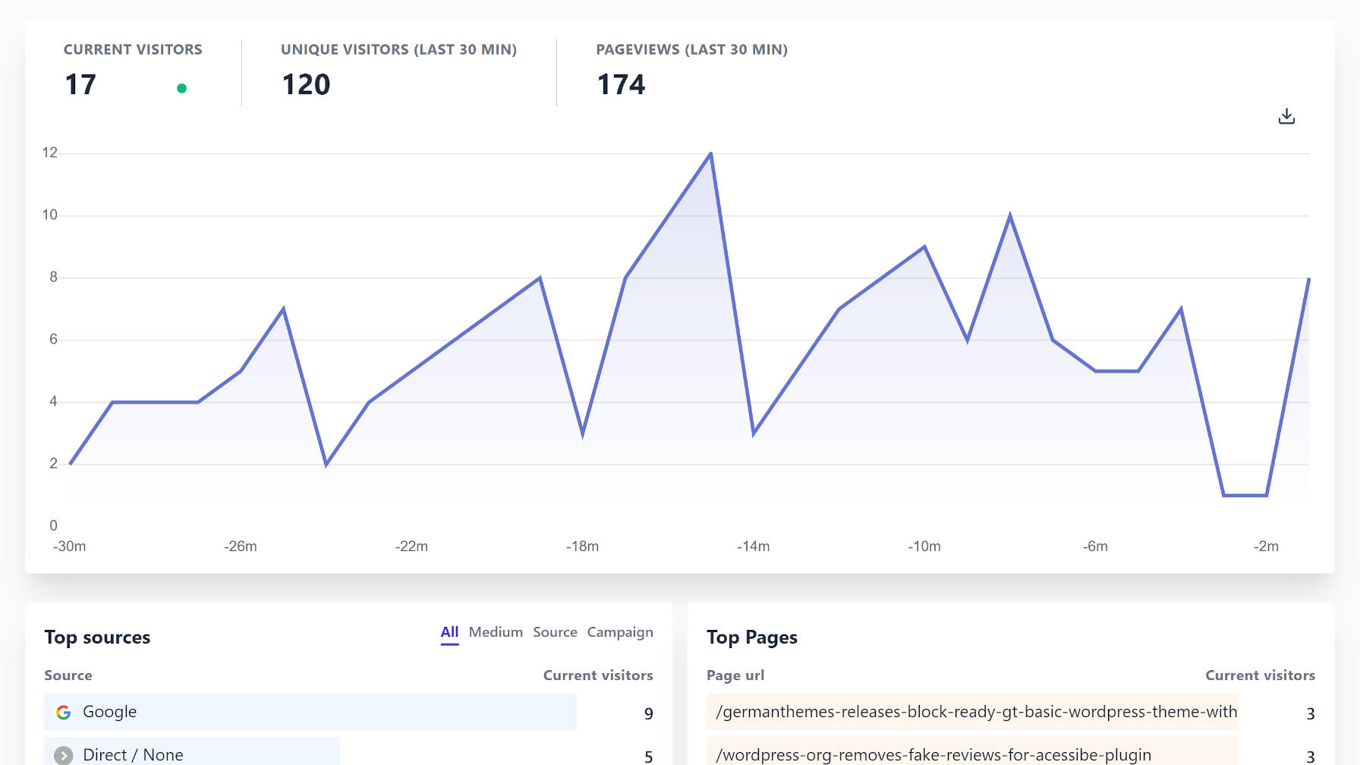
Task: Click the Unique Visitors metric showing 120
Action: click(307, 83)
